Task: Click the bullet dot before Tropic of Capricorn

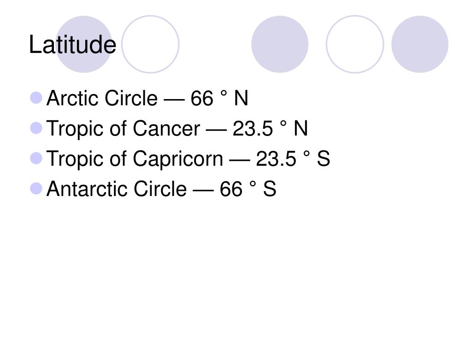Action: [x=36, y=159]
